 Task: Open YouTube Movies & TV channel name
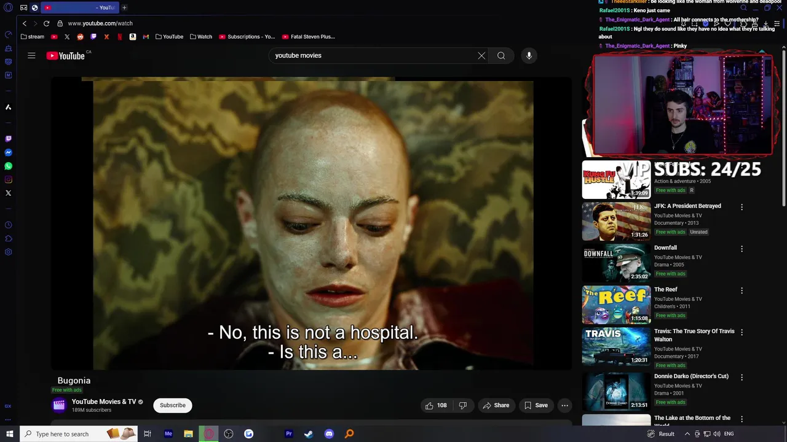104,402
